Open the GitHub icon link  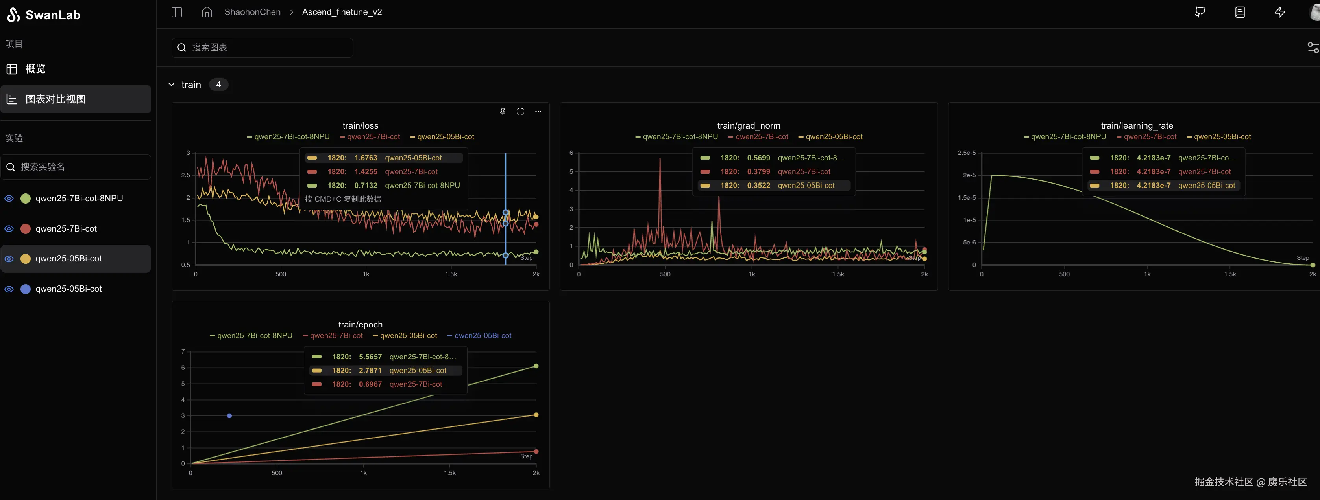[1200, 12]
